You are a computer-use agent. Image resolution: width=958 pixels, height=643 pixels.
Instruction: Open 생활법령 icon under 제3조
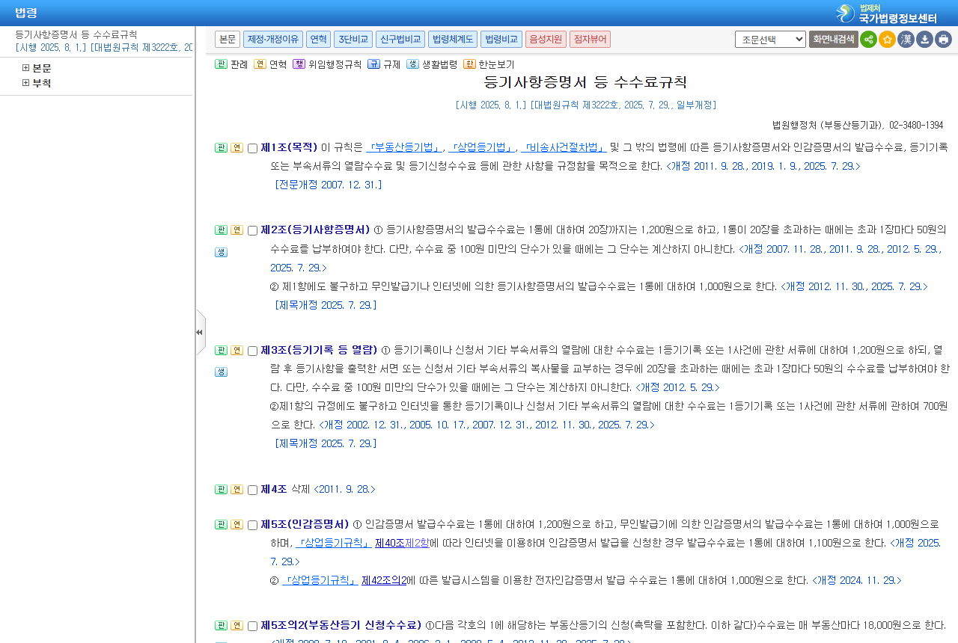pyautogui.click(x=221, y=372)
